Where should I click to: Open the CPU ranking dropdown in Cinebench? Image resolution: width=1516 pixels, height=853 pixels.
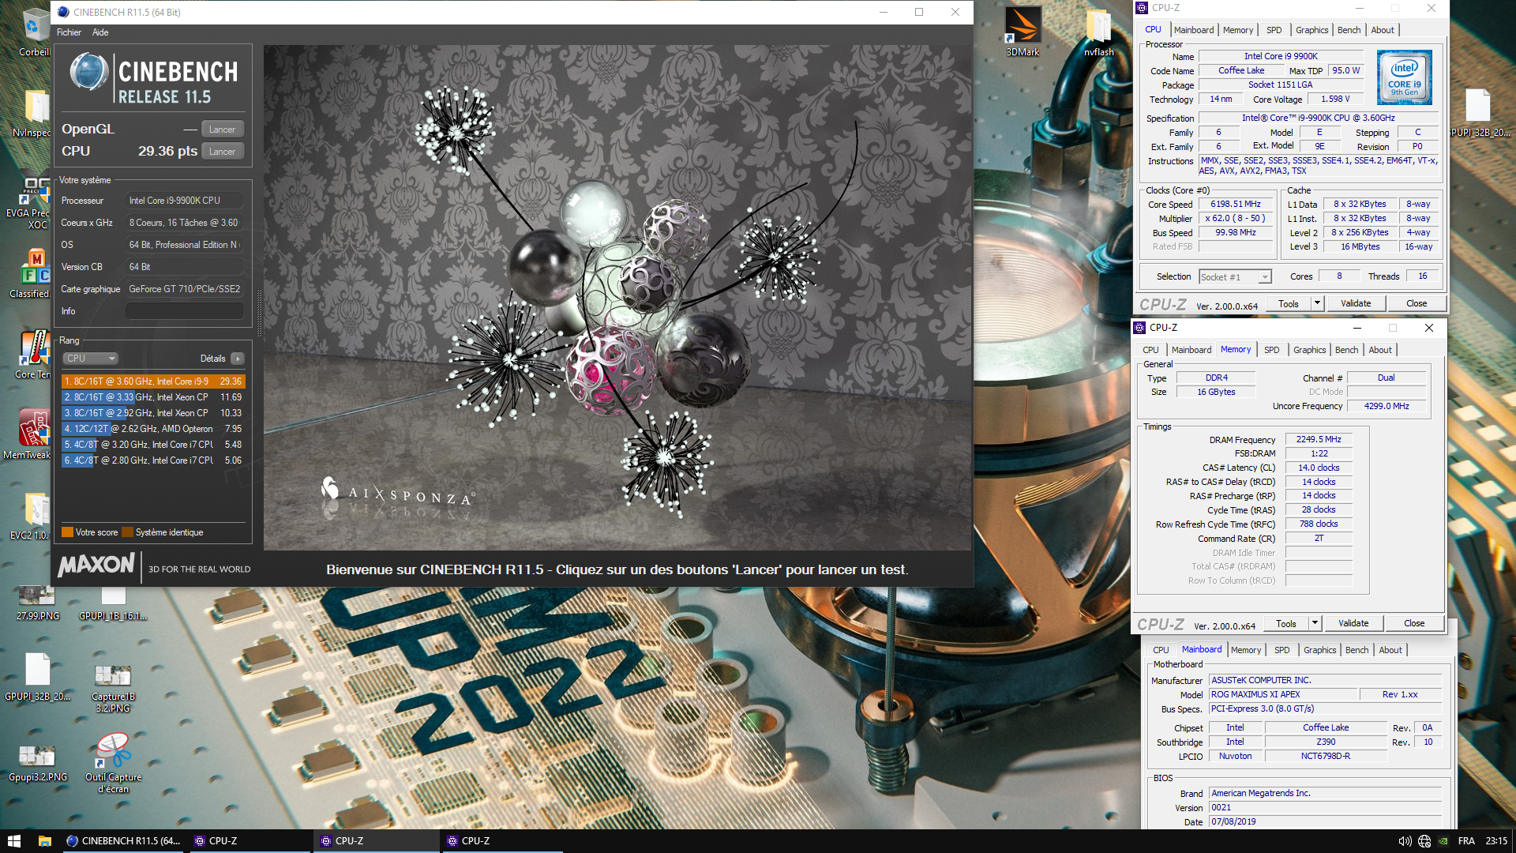pos(91,359)
